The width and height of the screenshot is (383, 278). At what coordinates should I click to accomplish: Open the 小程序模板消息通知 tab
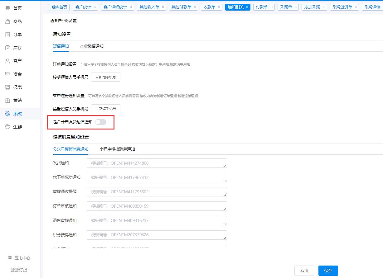[118, 149]
